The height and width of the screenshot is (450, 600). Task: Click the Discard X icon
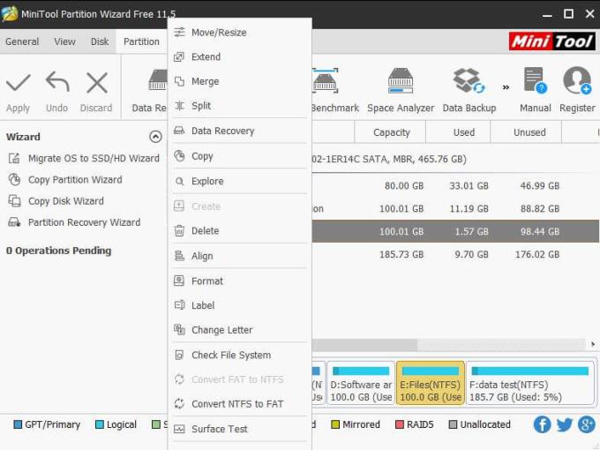click(97, 83)
